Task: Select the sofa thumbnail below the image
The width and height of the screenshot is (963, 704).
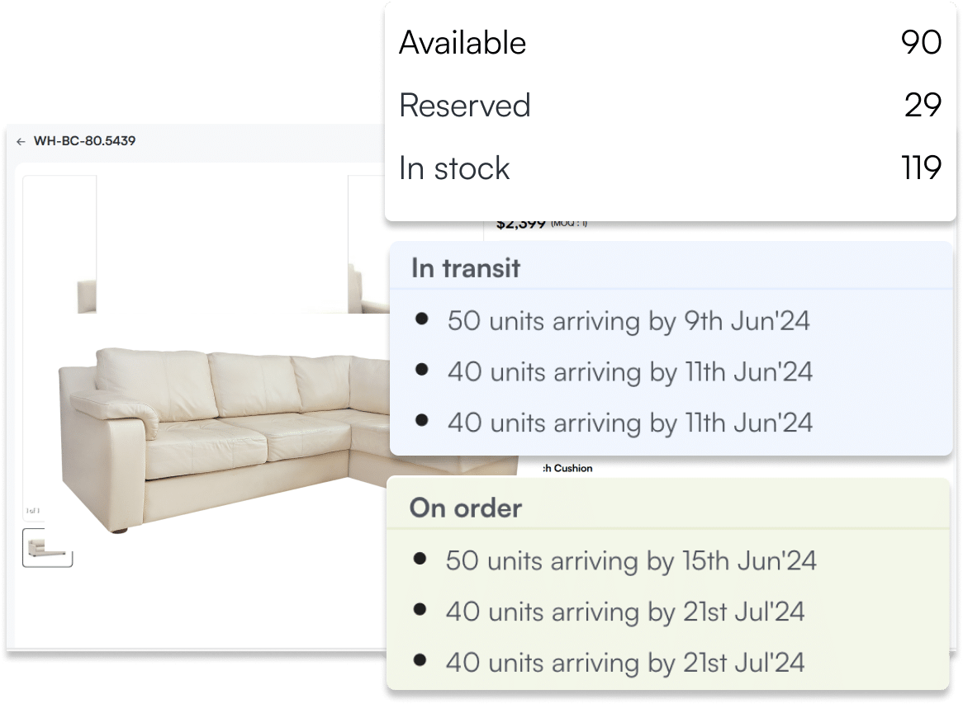Action: coord(48,547)
